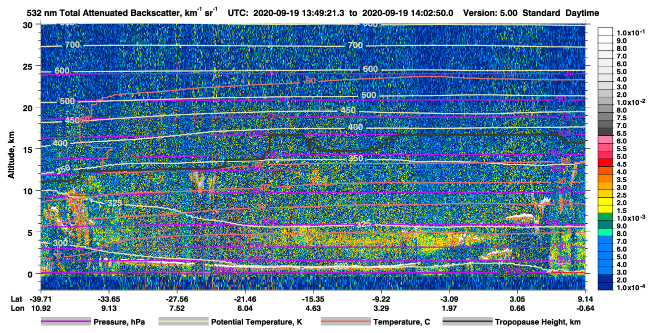Click altitude axis tick label 15
The height and width of the screenshot is (333, 650).
28,149
